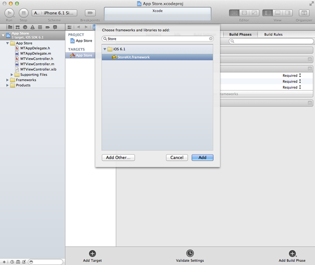Screen dimensions: 315x265
Task: Filter unsaved files pencil icon
Action: click(24, 262)
